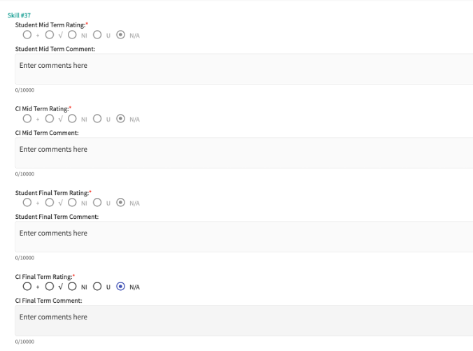The image size is (473, 351).
Task: Pick U for Student Mid Term Rating
Action: (x=98, y=34)
